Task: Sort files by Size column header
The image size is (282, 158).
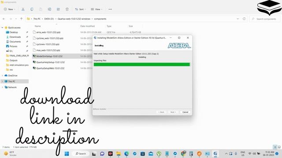Action: click(x=131, y=26)
